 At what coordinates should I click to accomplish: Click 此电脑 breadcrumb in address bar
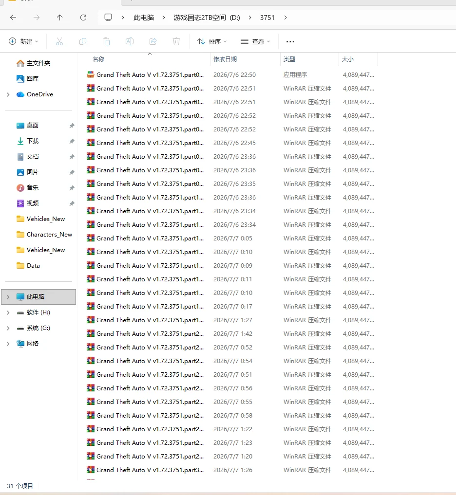click(143, 18)
